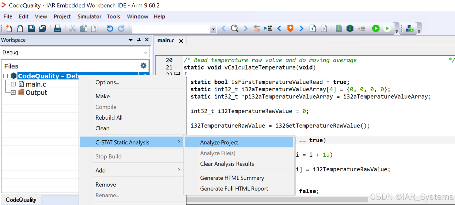Expand the main.c tree node
Screen dimensions: 455x205
click(x=13, y=84)
